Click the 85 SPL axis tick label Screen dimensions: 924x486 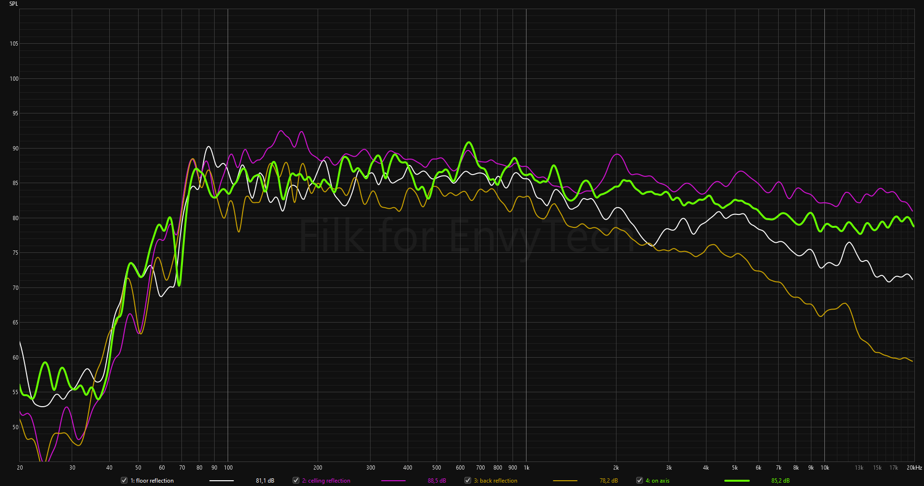coord(15,183)
